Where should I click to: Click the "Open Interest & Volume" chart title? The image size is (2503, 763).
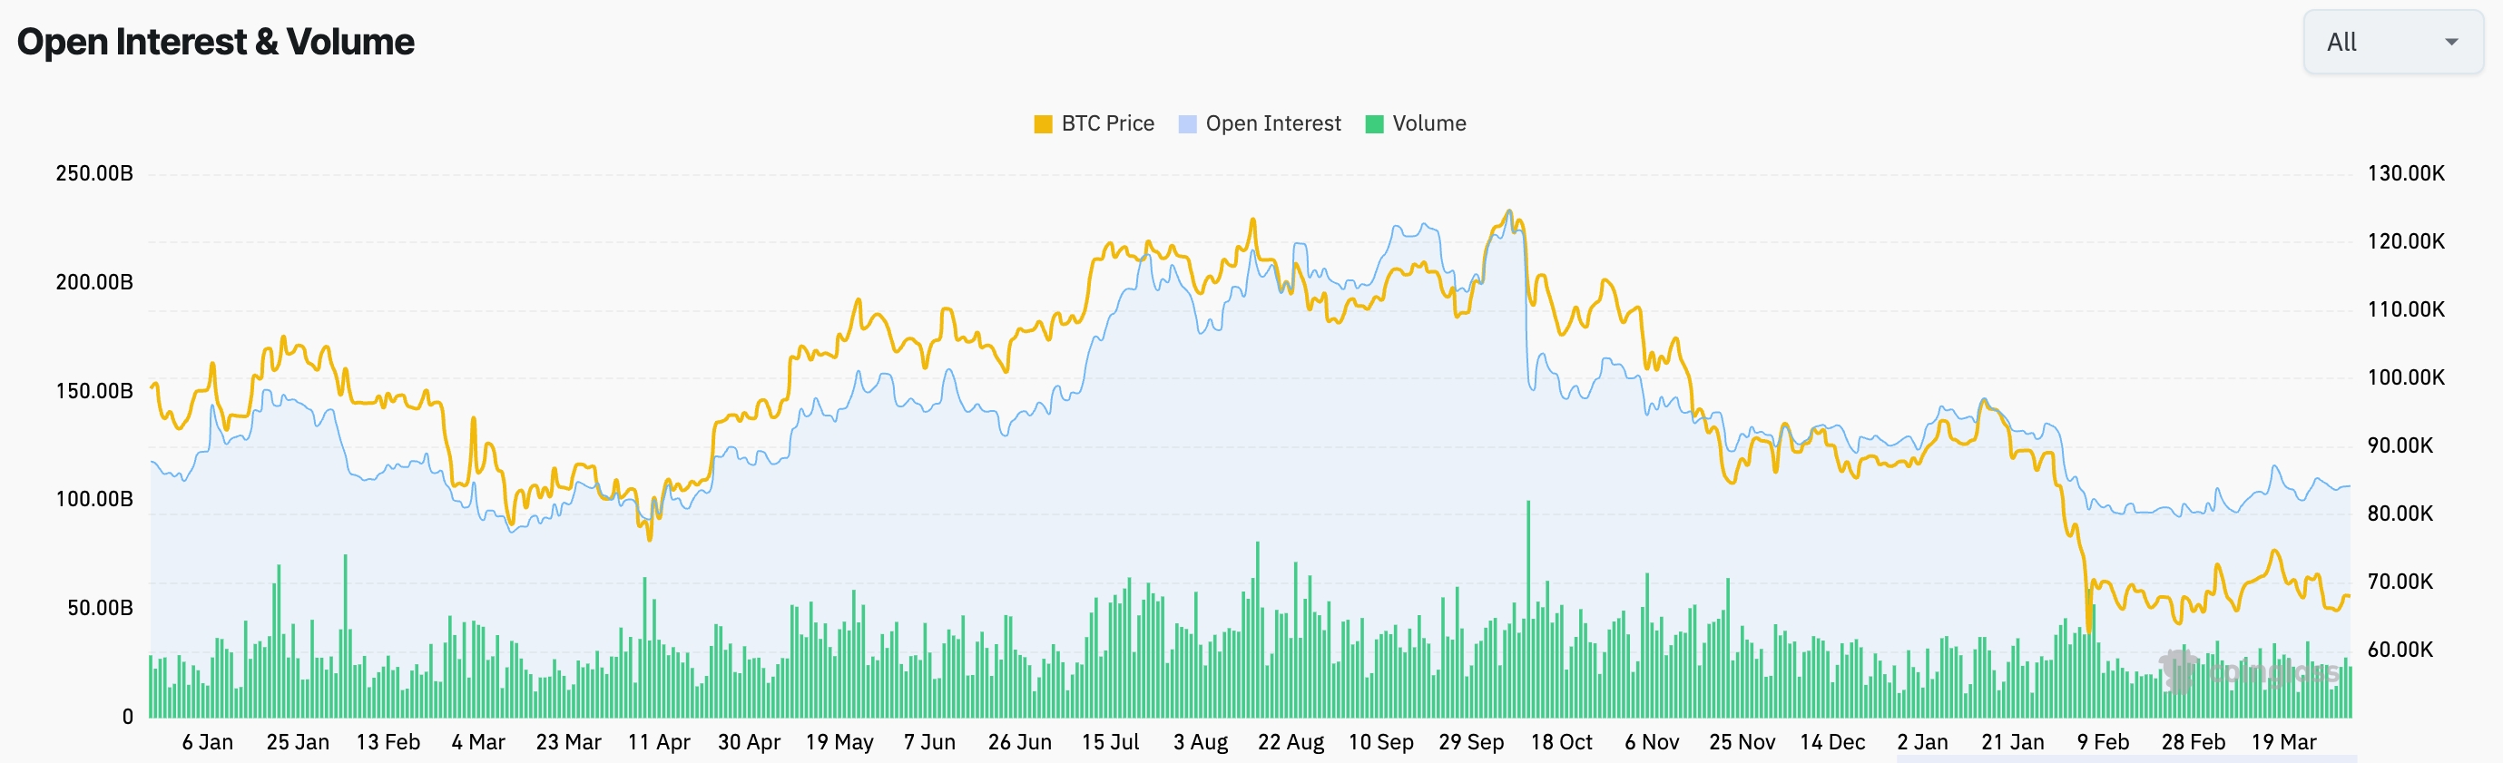click(x=216, y=42)
